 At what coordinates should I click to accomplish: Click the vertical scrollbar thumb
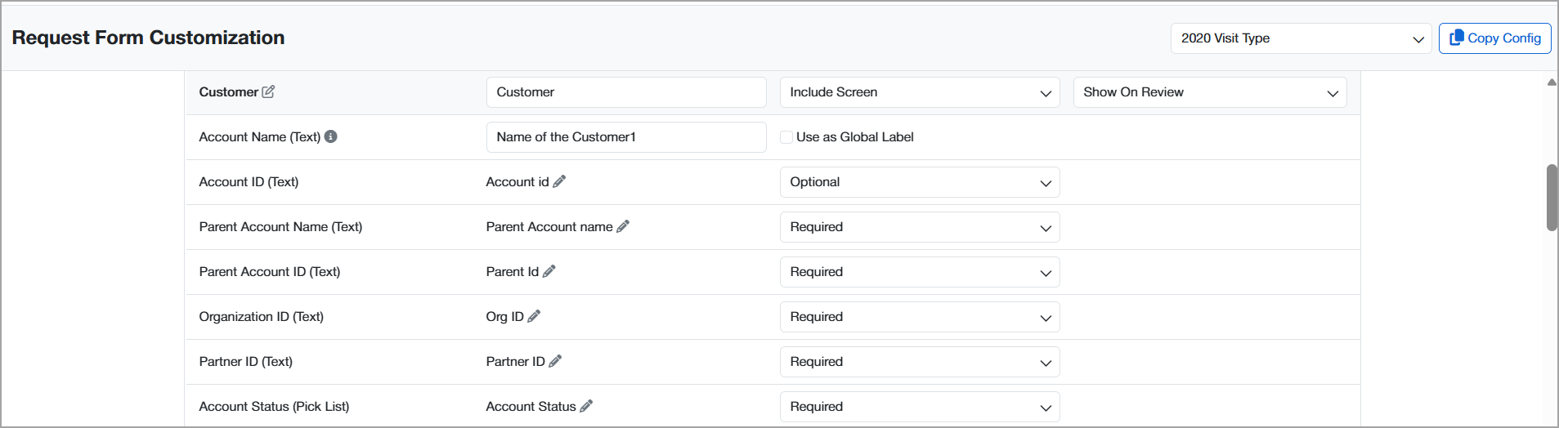(1552, 198)
